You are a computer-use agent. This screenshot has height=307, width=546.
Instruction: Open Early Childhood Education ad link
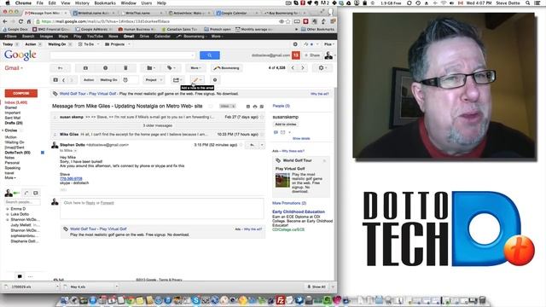299,211
